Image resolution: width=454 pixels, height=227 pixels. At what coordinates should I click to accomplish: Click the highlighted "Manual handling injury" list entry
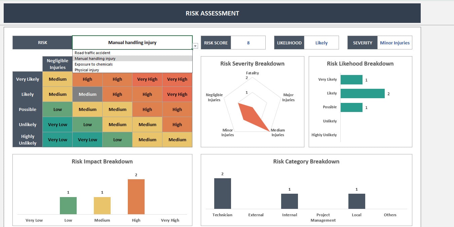[x=96, y=59]
